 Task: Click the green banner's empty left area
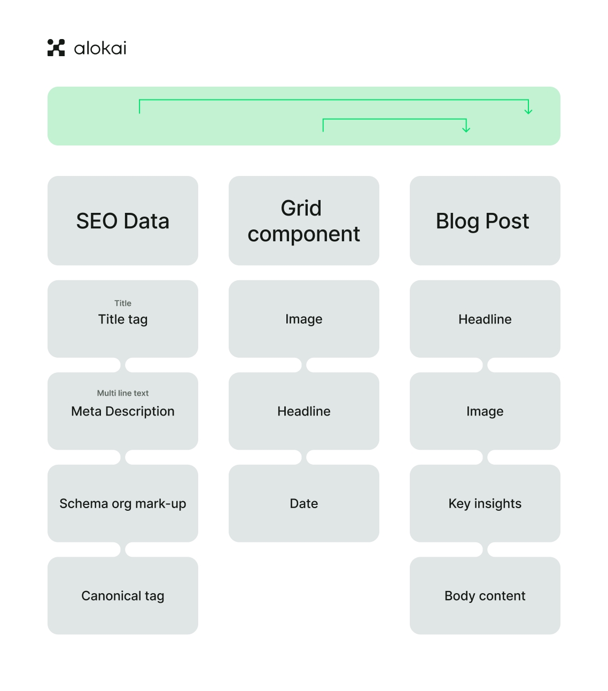(91, 117)
